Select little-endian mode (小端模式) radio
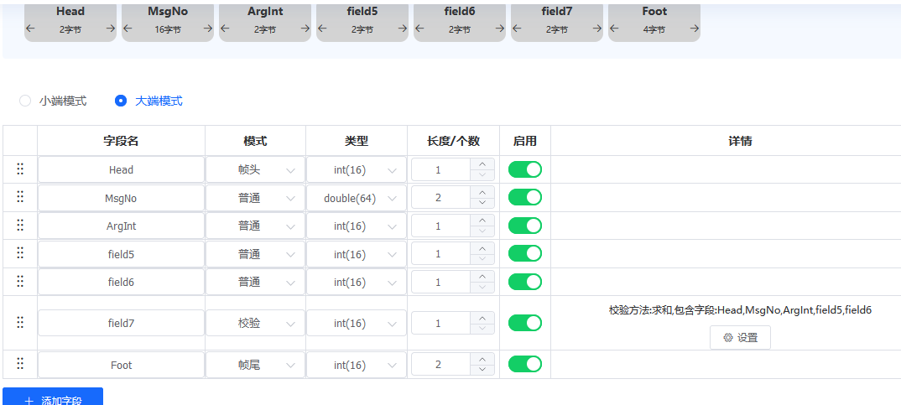This screenshot has height=405, width=901. tap(26, 101)
